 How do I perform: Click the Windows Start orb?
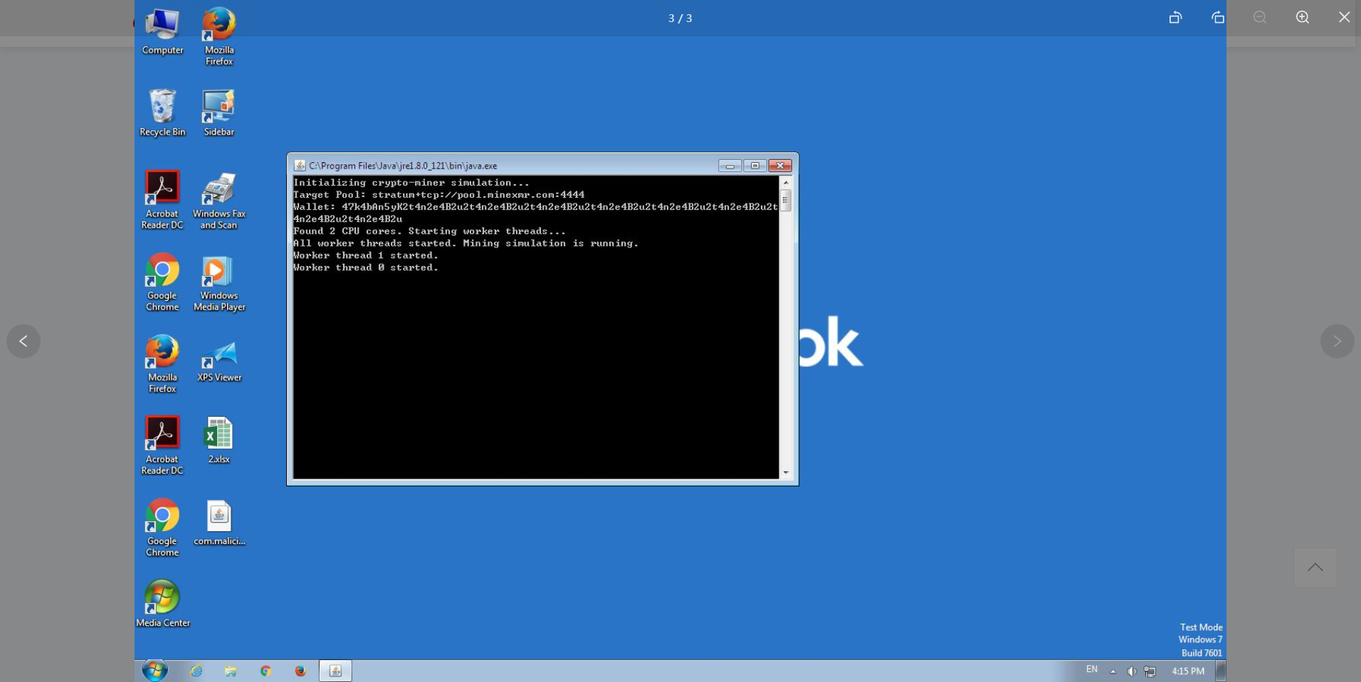tap(154, 671)
